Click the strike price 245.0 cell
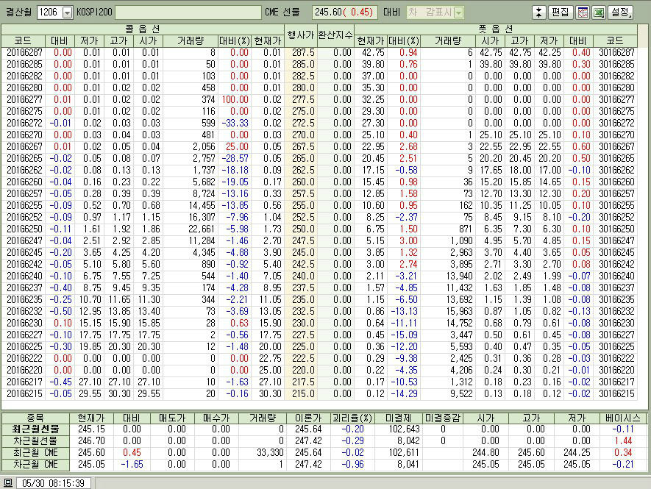Screen dimensions: 651x489 tap(300, 252)
